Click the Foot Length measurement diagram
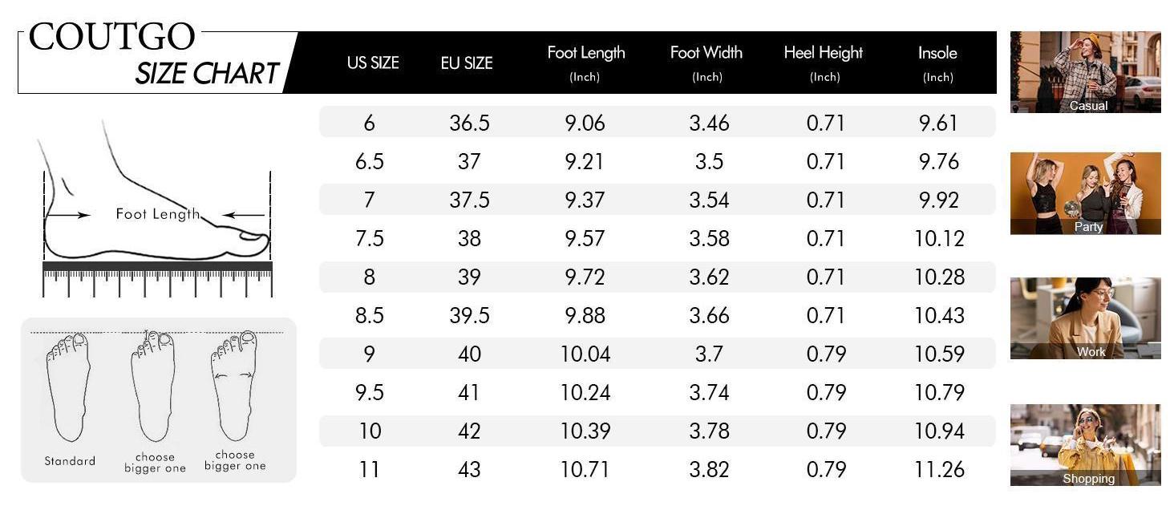Viewport: 1174px width, 506px height. (156, 200)
